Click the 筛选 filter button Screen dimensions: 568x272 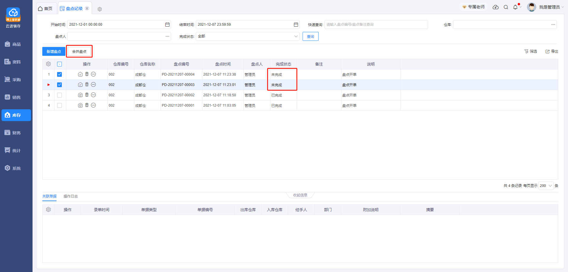531,51
